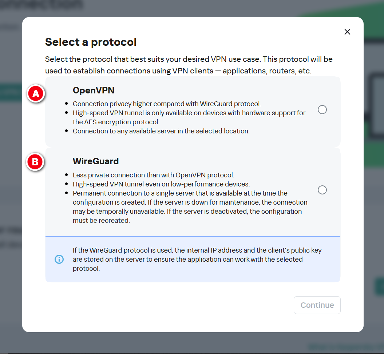This screenshot has height=354, width=384.
Task: Click the red B marker badge
Action: (36, 162)
